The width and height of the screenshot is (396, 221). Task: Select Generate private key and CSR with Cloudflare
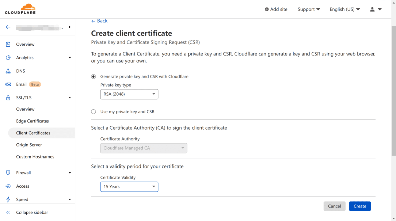93,77
